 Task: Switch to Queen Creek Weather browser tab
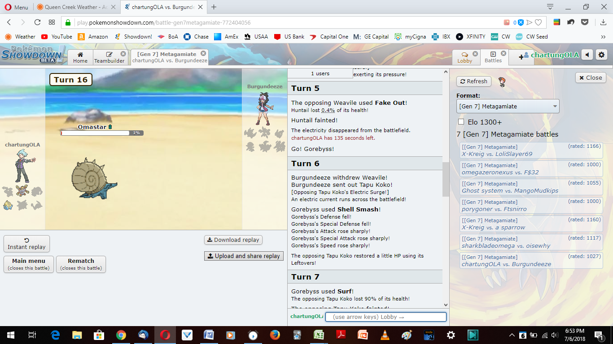[x=76, y=7]
